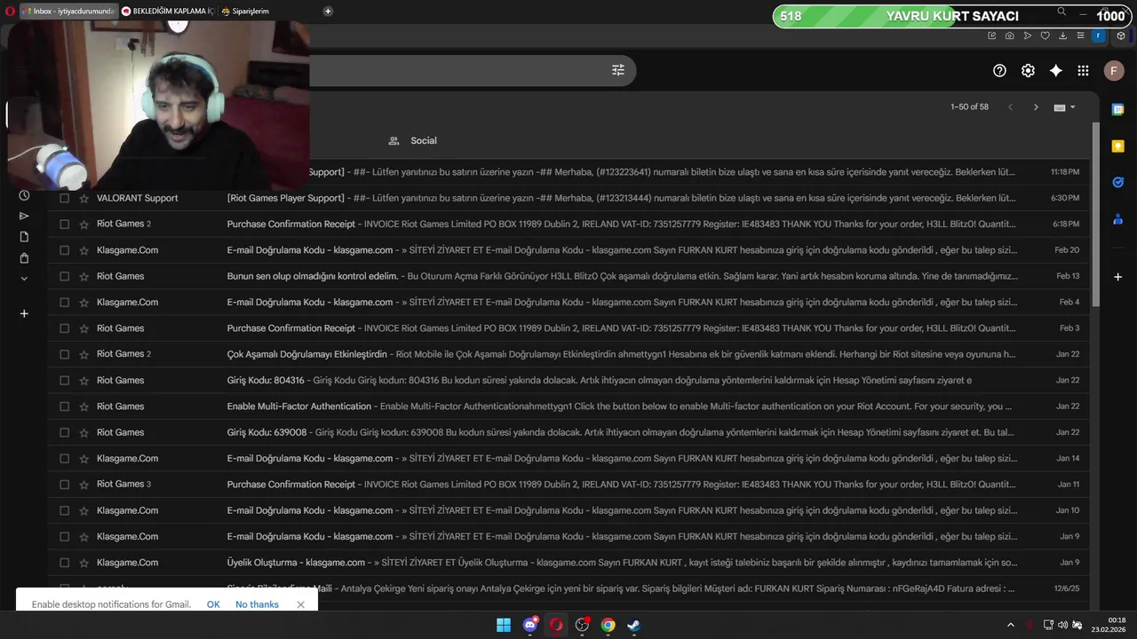Go to the previous emails page
This screenshot has height=639, width=1137.
(1010, 107)
